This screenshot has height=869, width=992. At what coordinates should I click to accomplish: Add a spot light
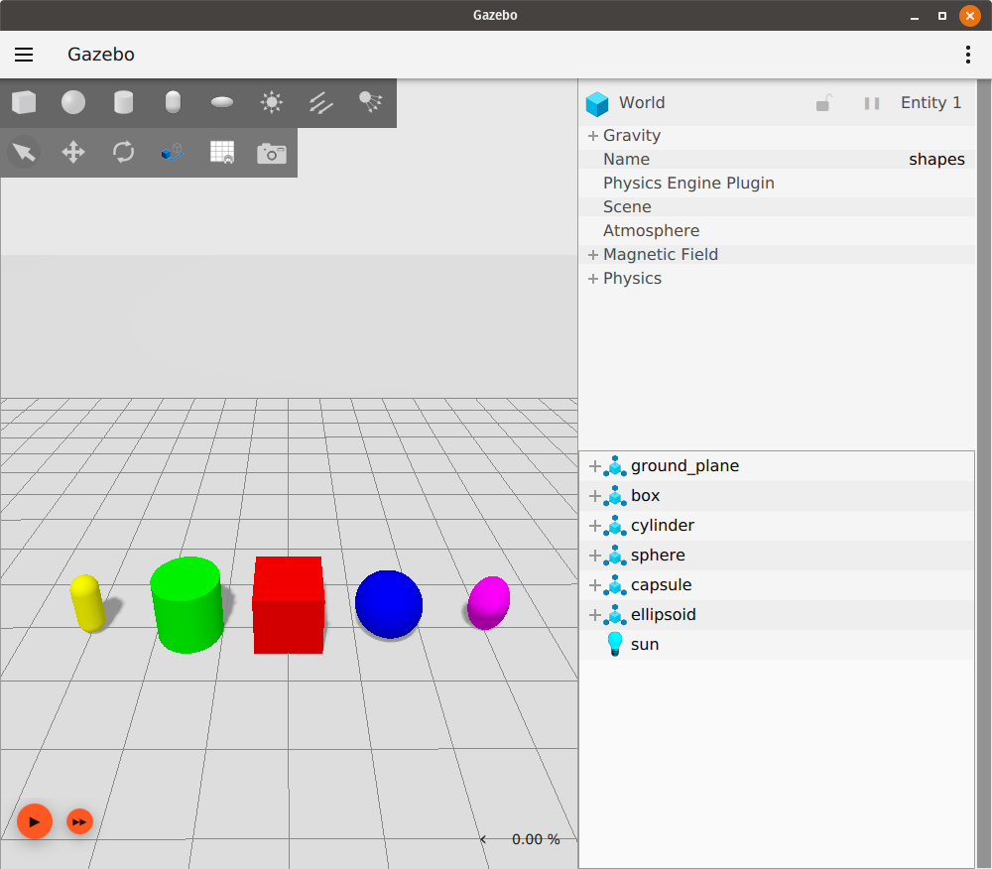tap(371, 102)
